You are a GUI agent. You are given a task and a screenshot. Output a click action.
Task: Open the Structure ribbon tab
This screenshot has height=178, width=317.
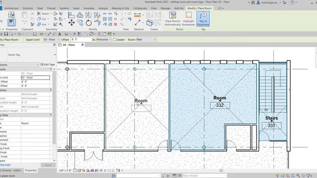pos(28,8)
